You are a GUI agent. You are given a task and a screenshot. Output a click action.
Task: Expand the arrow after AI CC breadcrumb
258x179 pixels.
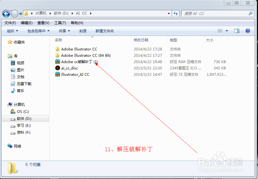point(91,14)
